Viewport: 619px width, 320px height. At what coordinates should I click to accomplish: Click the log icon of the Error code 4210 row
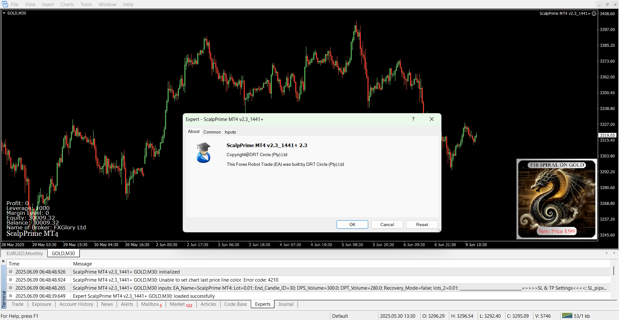coord(11,280)
